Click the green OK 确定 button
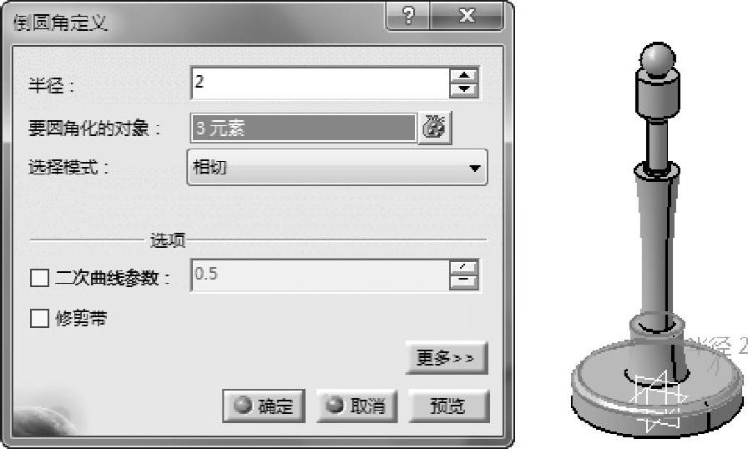 [264, 406]
